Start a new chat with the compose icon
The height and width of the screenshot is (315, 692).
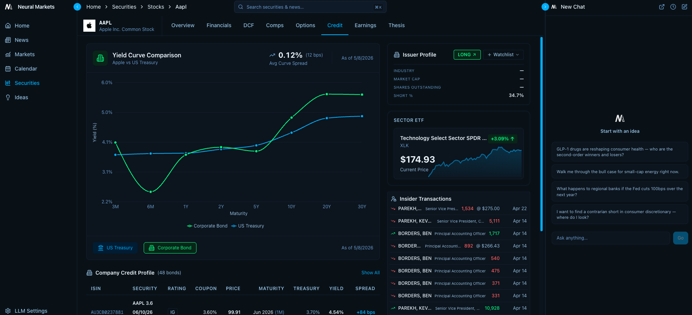(x=684, y=7)
